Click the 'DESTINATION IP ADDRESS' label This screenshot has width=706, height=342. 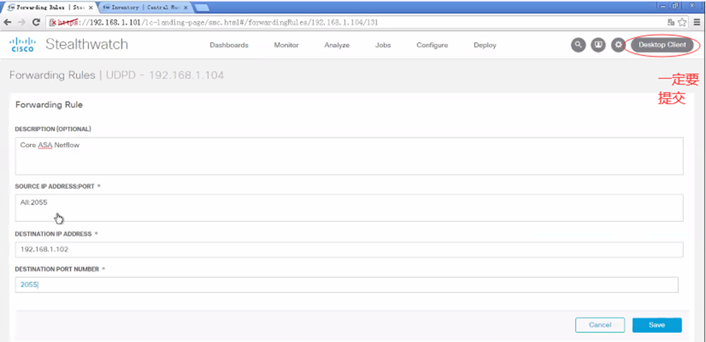click(54, 234)
